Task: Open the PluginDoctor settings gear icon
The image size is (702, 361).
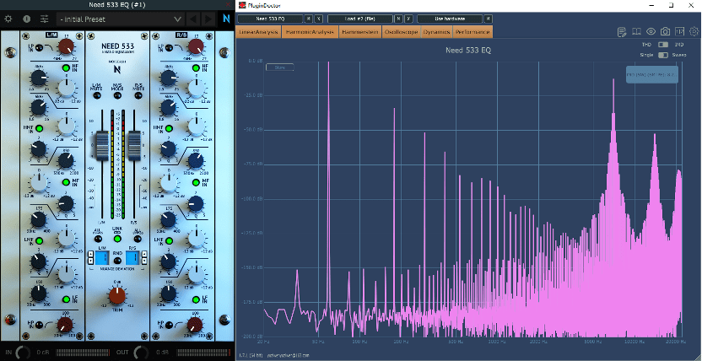Action: 694,32
